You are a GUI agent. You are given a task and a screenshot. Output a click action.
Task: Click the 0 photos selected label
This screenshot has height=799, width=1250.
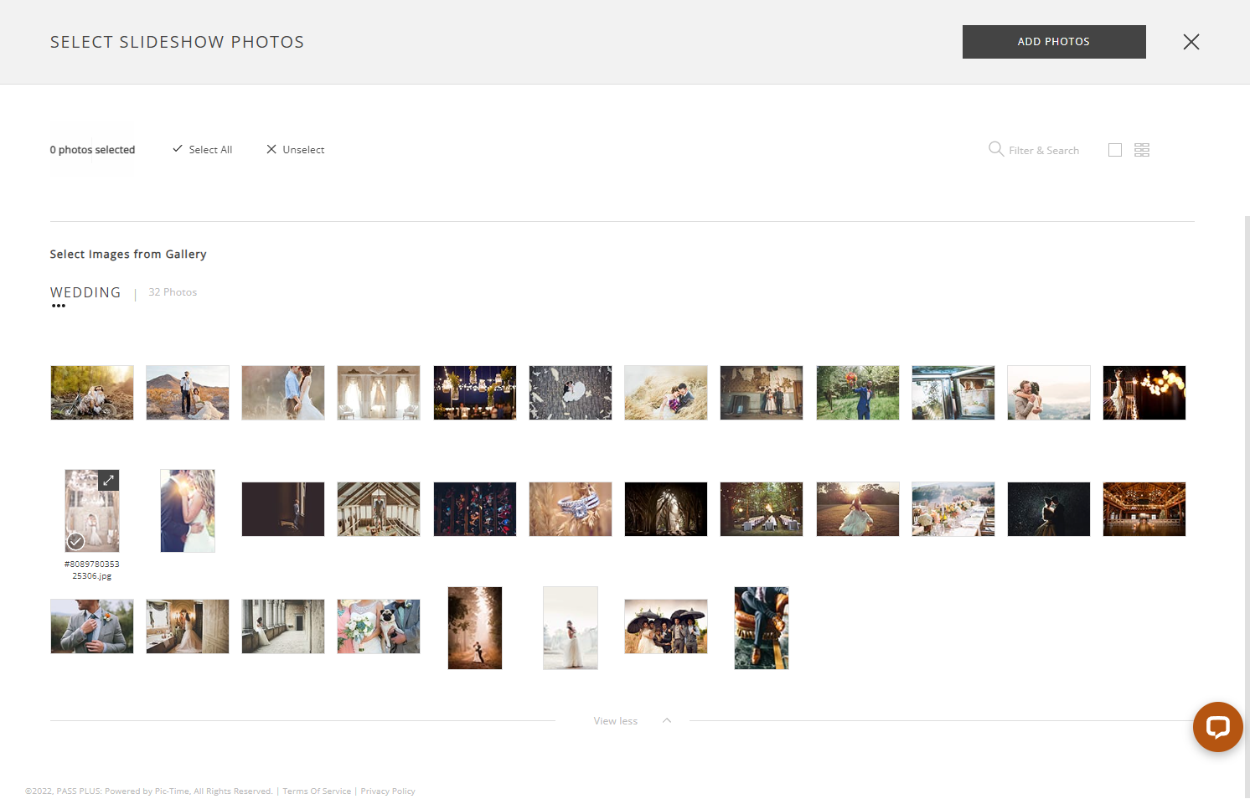click(x=92, y=150)
